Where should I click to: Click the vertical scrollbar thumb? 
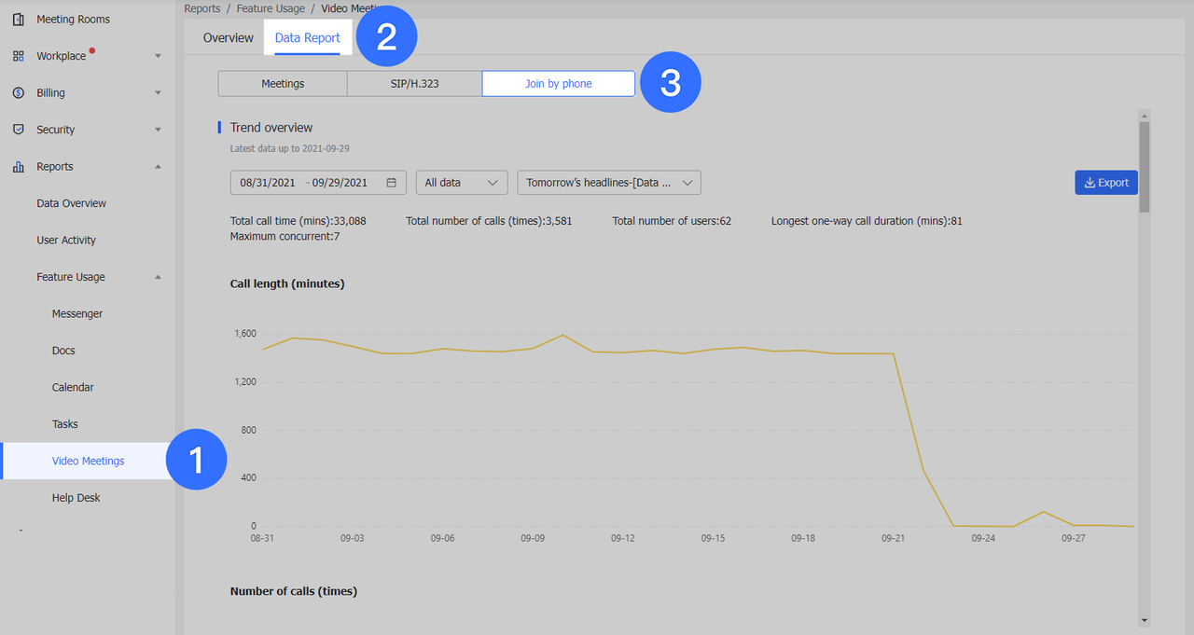(x=1145, y=167)
